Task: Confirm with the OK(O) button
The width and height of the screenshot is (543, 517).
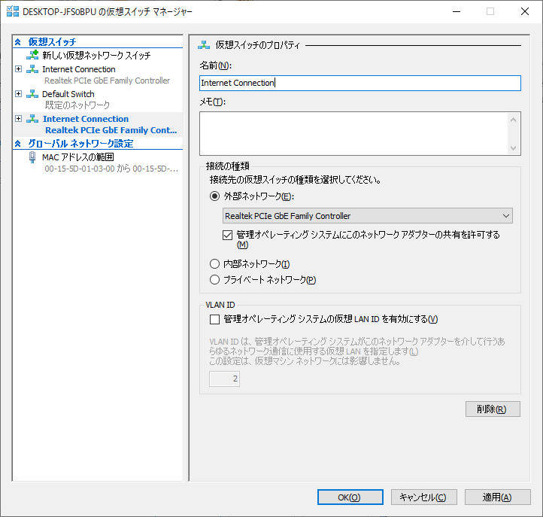Action: [350, 497]
